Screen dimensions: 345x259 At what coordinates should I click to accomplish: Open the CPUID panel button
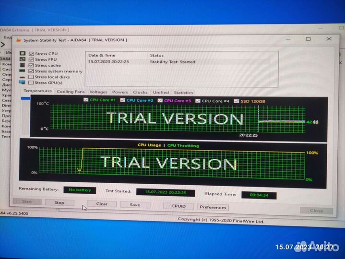coord(178,206)
